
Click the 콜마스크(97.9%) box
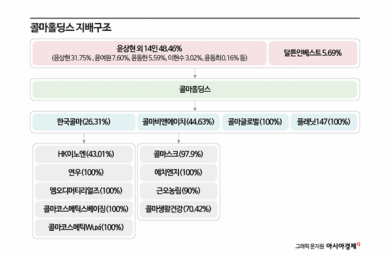(178, 155)
